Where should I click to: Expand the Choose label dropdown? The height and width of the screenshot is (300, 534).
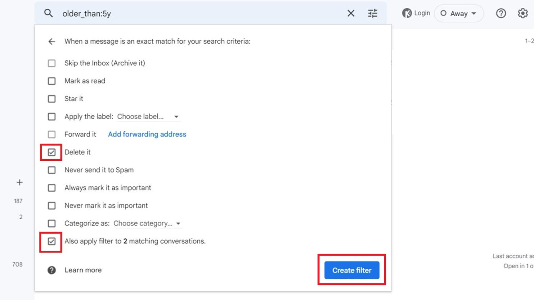[x=148, y=117]
